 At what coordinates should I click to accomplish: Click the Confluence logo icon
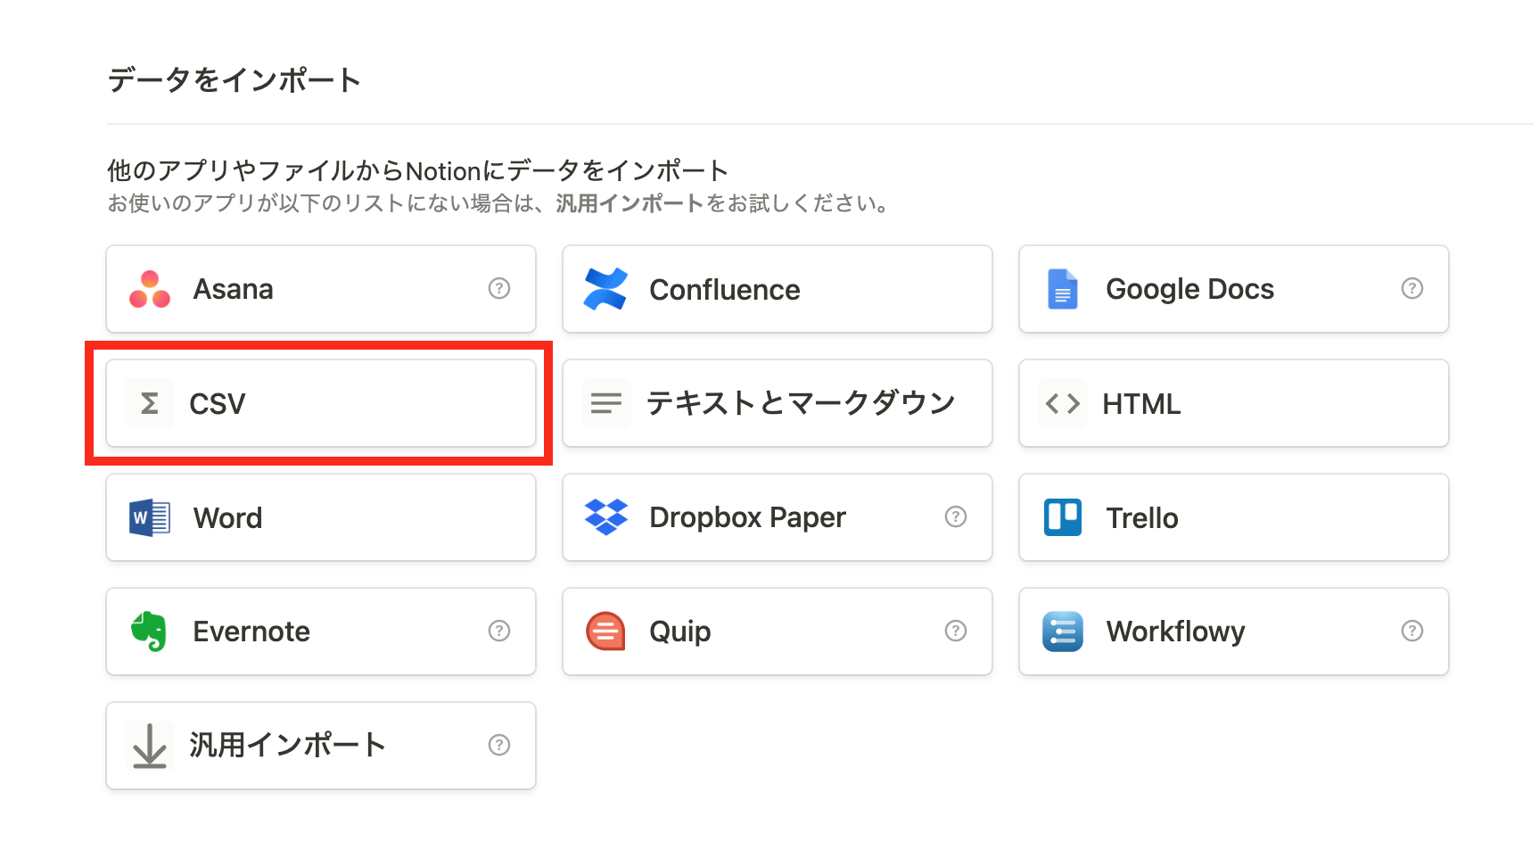606,289
